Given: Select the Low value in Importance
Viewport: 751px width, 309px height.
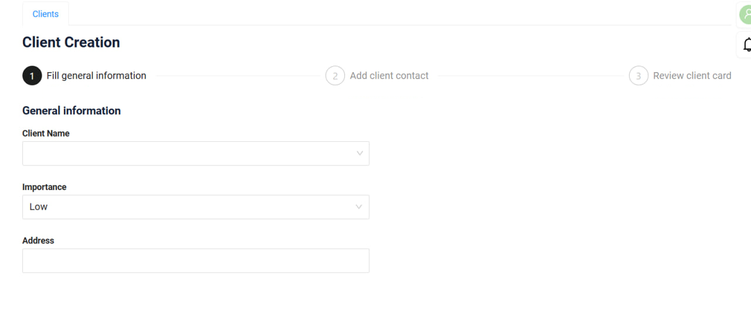Looking at the screenshot, I should tap(39, 207).
